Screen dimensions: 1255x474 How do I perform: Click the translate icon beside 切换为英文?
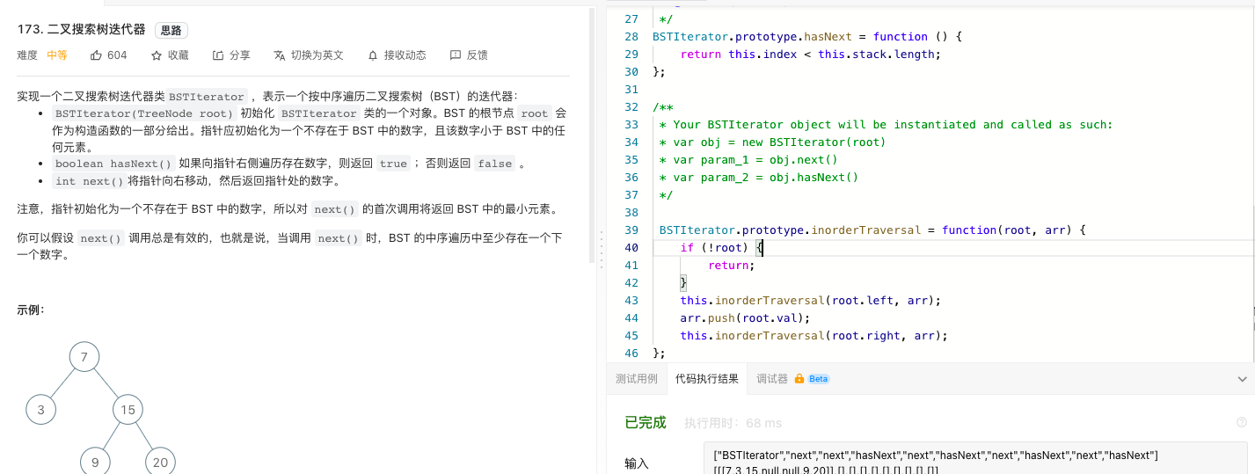(x=280, y=55)
